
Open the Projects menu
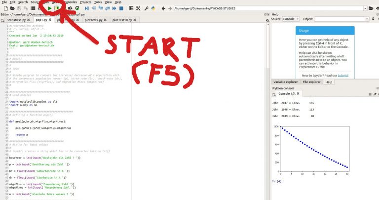[x=85, y=2]
